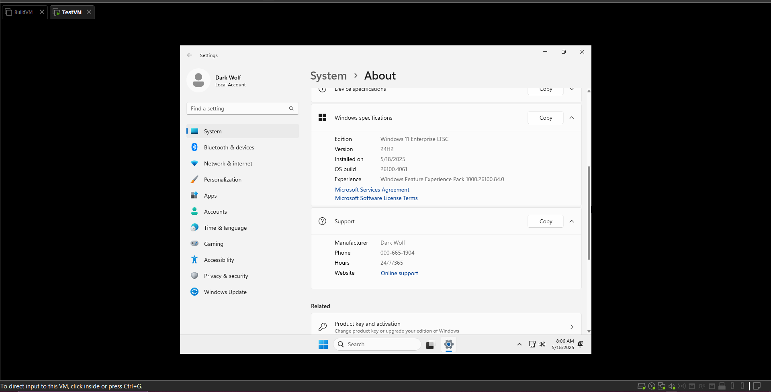Open Bluetooth & devices settings
Image resolution: width=771 pixels, height=392 pixels.
pos(243,147)
